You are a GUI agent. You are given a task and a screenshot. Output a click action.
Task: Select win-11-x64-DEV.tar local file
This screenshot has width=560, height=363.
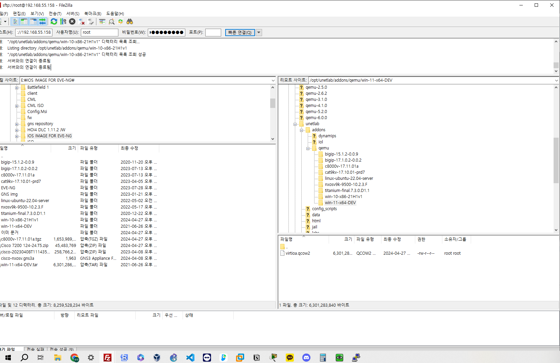[19, 265]
